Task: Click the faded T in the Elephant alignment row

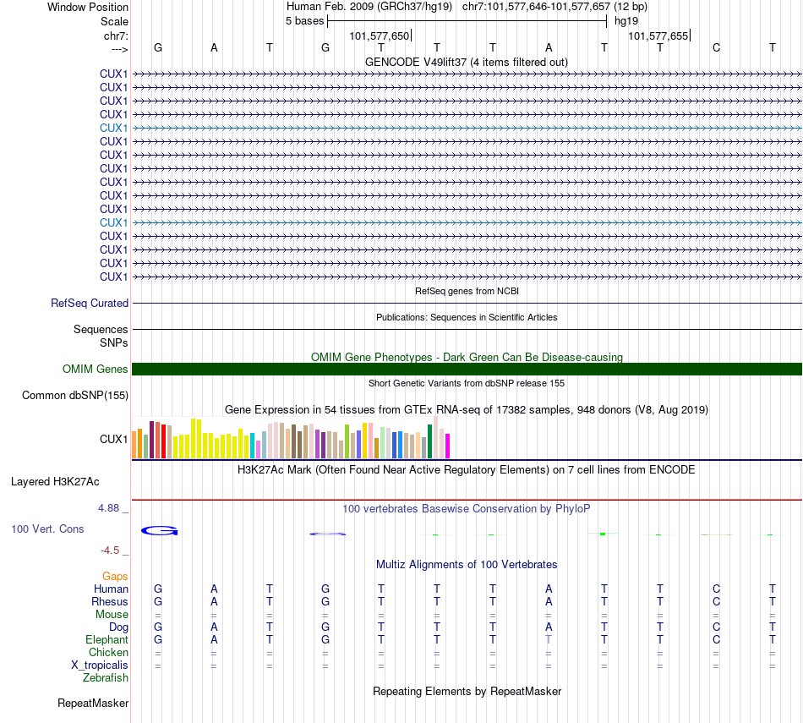Action: pyautogui.click(x=549, y=639)
